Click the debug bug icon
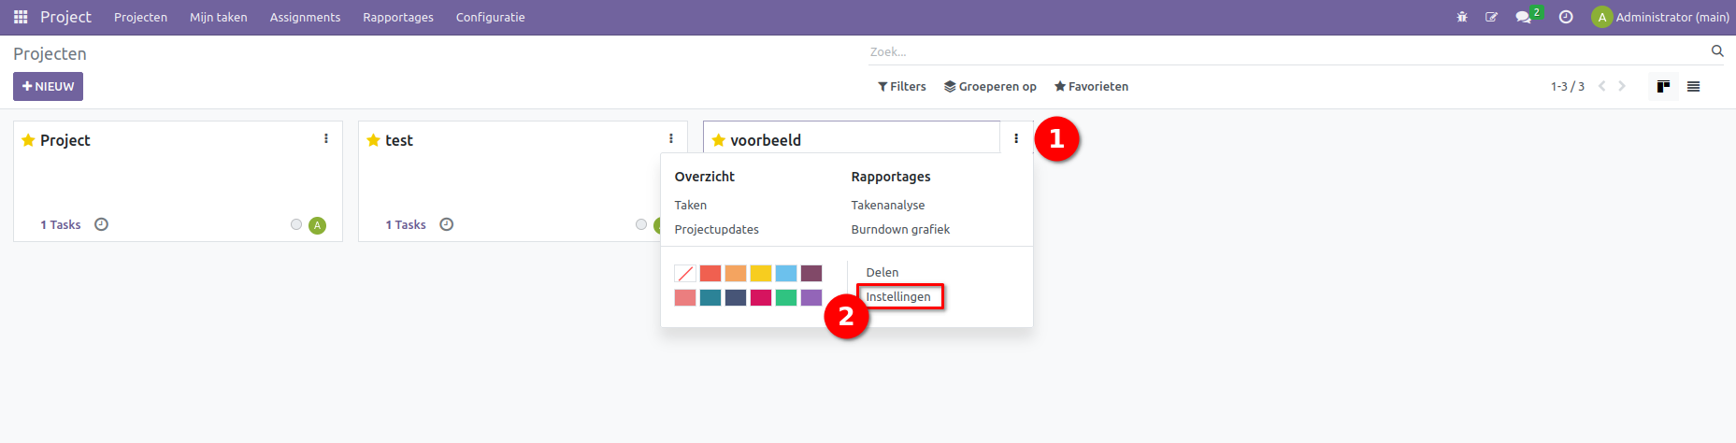 (1462, 17)
